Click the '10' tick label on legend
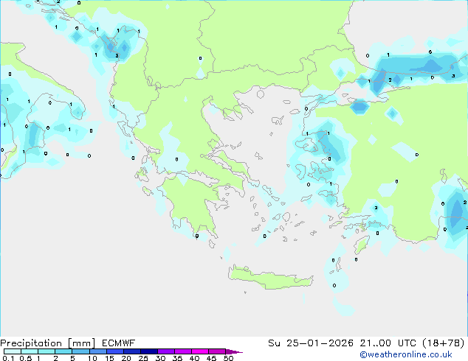Image resolution: width=468 pixels, height=361 pixels. tap(91, 359)
